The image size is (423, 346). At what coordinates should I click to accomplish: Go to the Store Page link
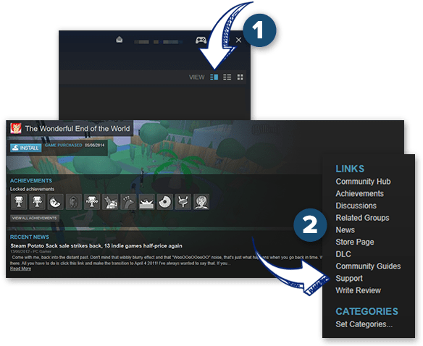[355, 242]
